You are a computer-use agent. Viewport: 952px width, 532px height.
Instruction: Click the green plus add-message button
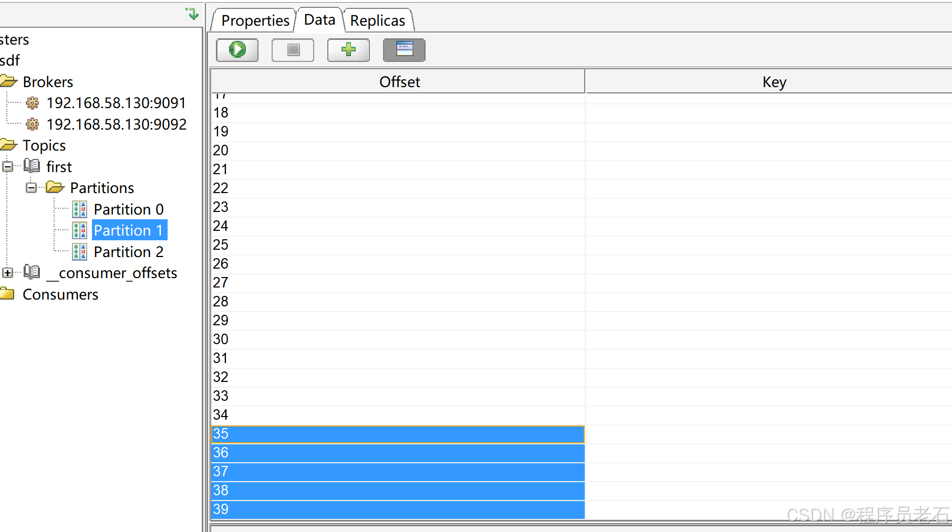click(x=348, y=50)
